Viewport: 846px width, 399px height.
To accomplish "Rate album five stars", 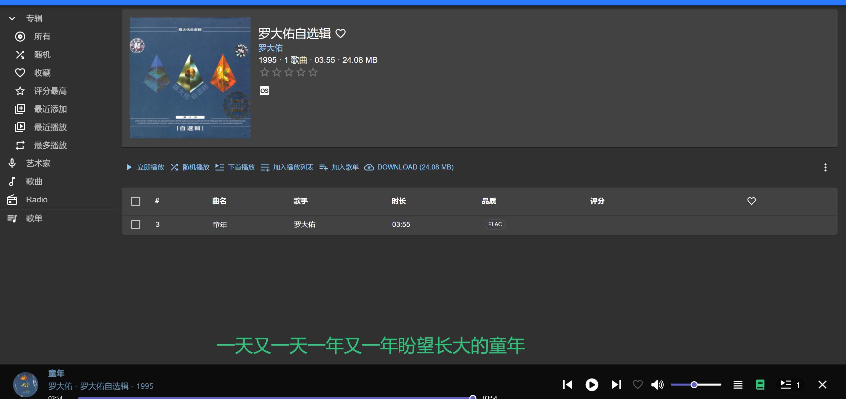I will pos(313,72).
